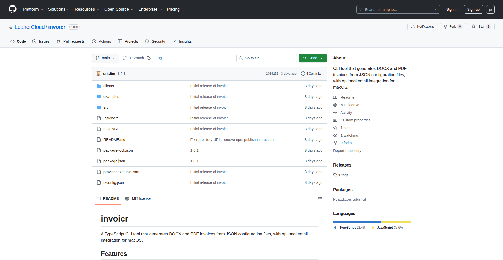Click the history icon next to 4 Commits
503x260 pixels.
point(303,74)
